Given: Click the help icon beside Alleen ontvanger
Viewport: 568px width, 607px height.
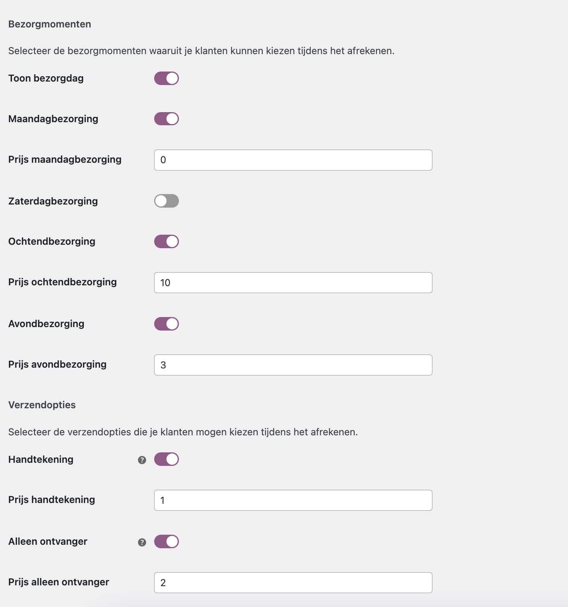Looking at the screenshot, I should click(x=142, y=542).
